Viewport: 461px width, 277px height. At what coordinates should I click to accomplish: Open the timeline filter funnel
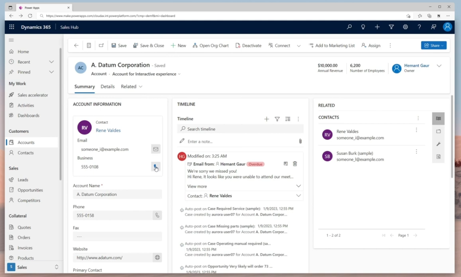(277, 119)
